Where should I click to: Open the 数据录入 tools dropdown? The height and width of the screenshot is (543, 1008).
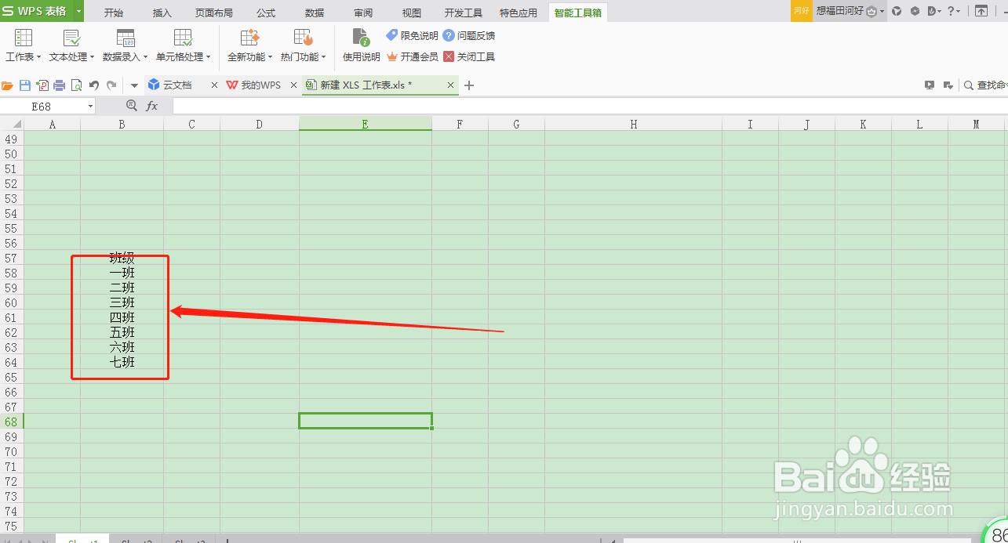tap(125, 45)
